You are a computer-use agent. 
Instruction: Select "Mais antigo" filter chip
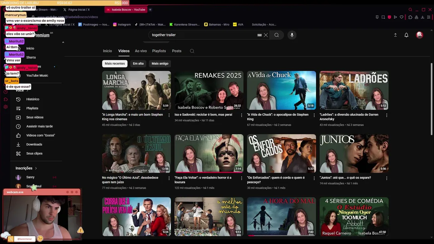[x=160, y=63]
